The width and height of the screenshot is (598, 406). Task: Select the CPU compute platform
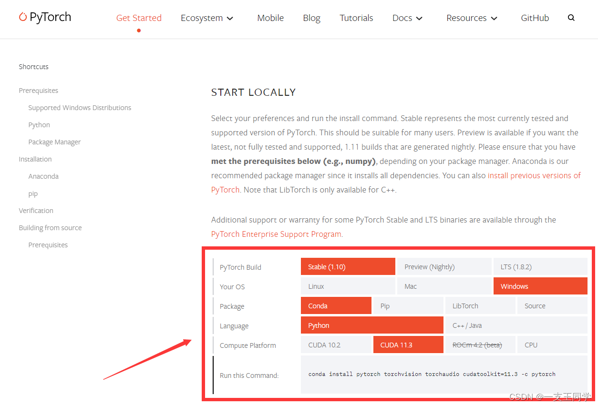click(552, 345)
